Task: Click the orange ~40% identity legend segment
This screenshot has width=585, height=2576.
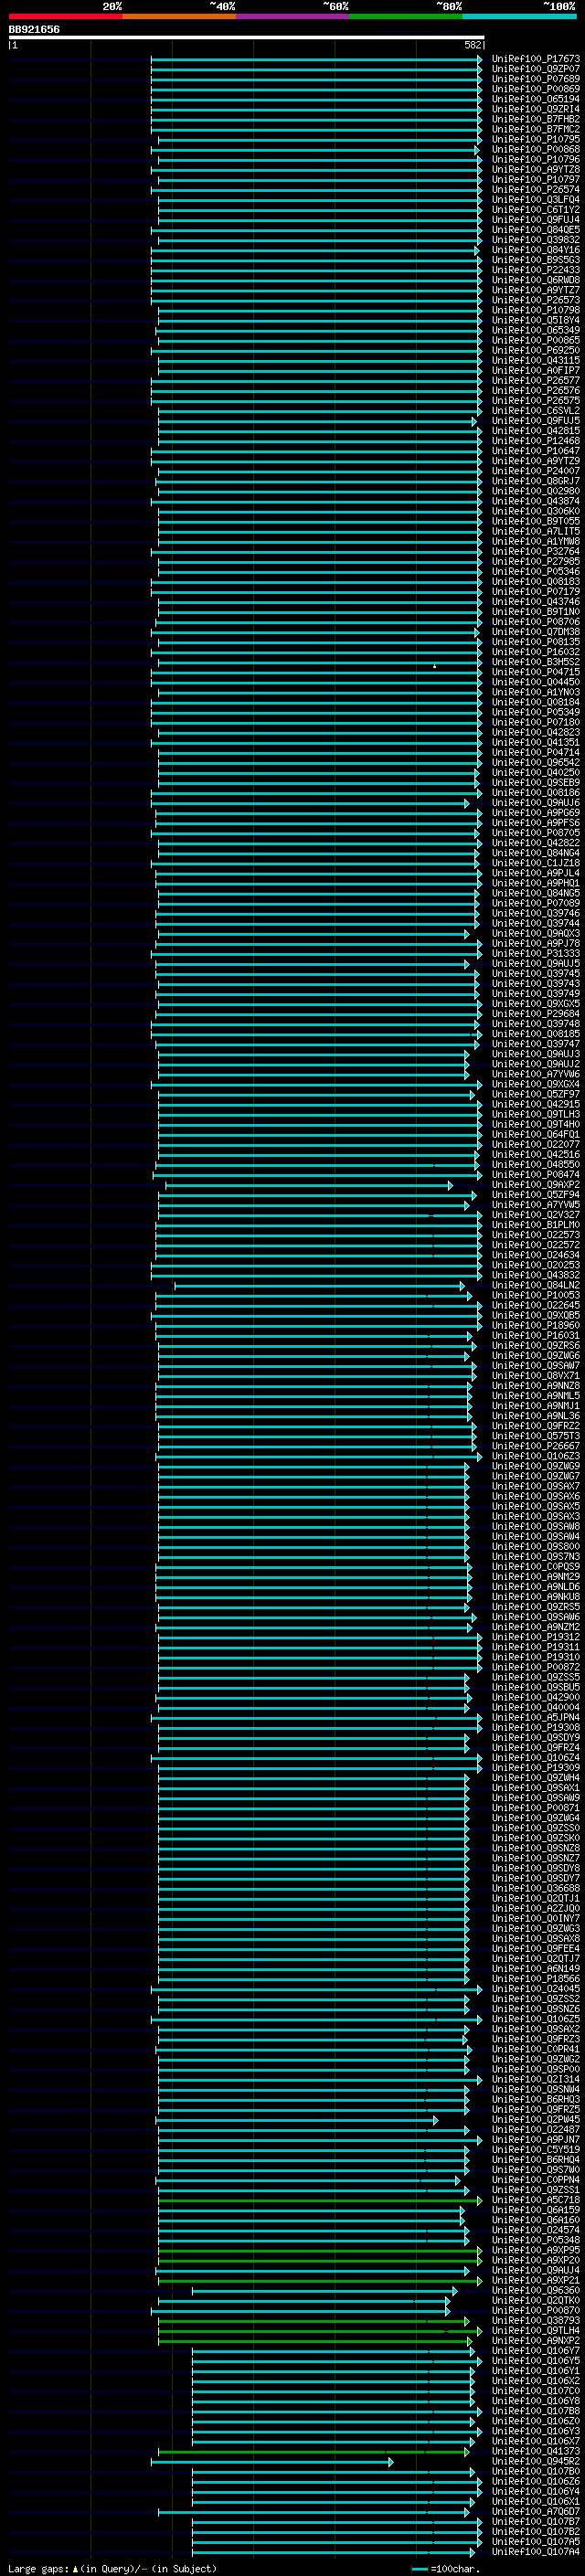Action: 179,16
